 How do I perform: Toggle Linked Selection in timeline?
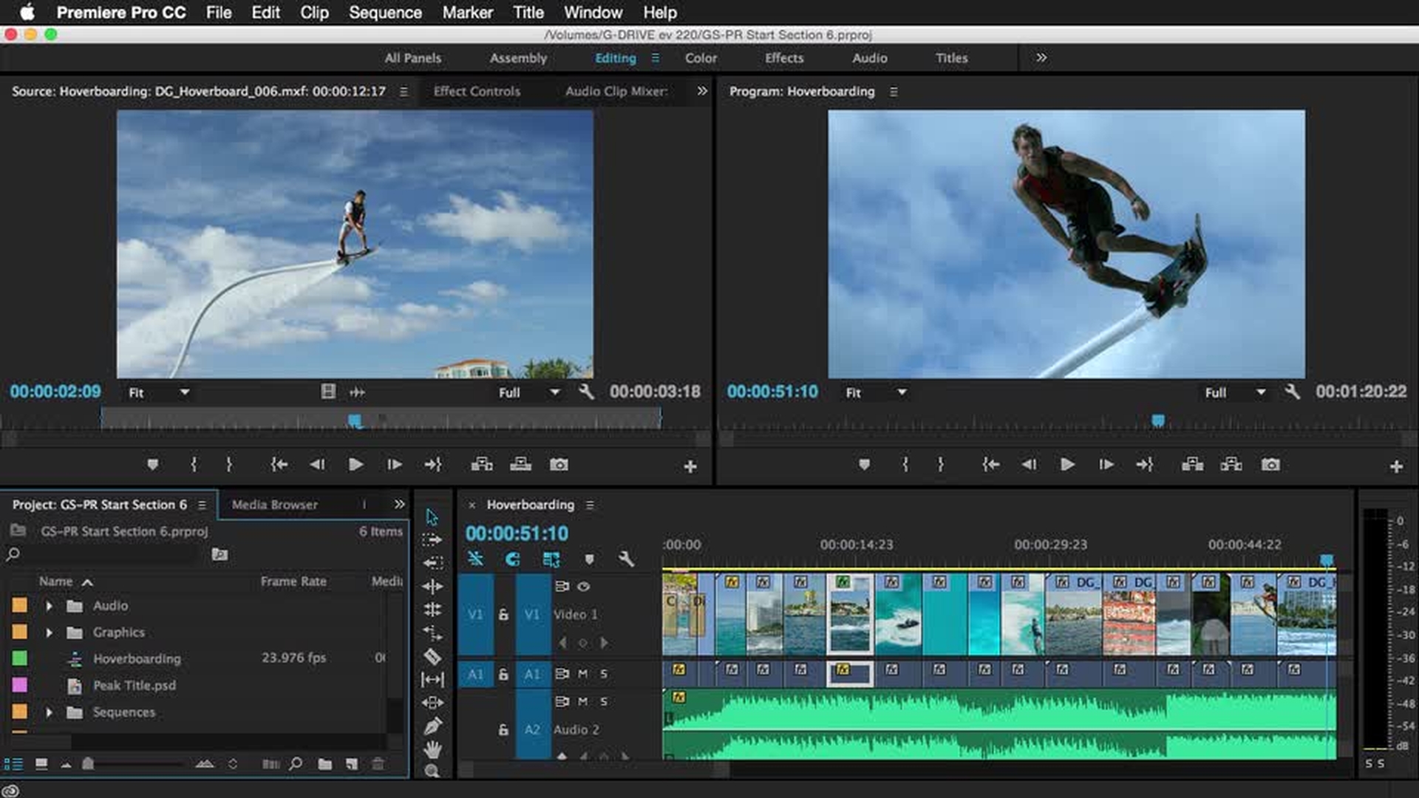(551, 559)
